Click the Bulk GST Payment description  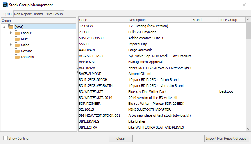pos(142,32)
